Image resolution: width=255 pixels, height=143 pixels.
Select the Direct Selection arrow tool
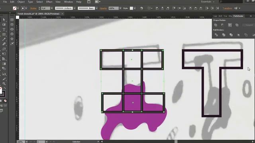(4, 19)
